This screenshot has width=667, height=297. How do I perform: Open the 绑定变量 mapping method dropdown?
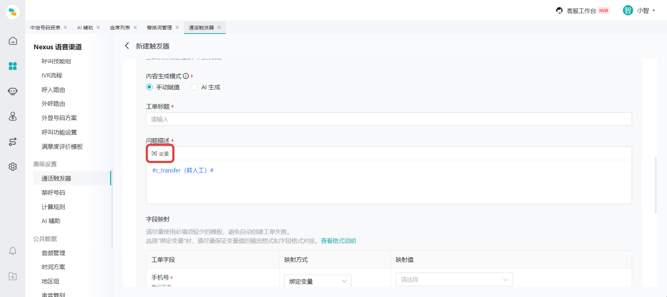click(x=318, y=281)
